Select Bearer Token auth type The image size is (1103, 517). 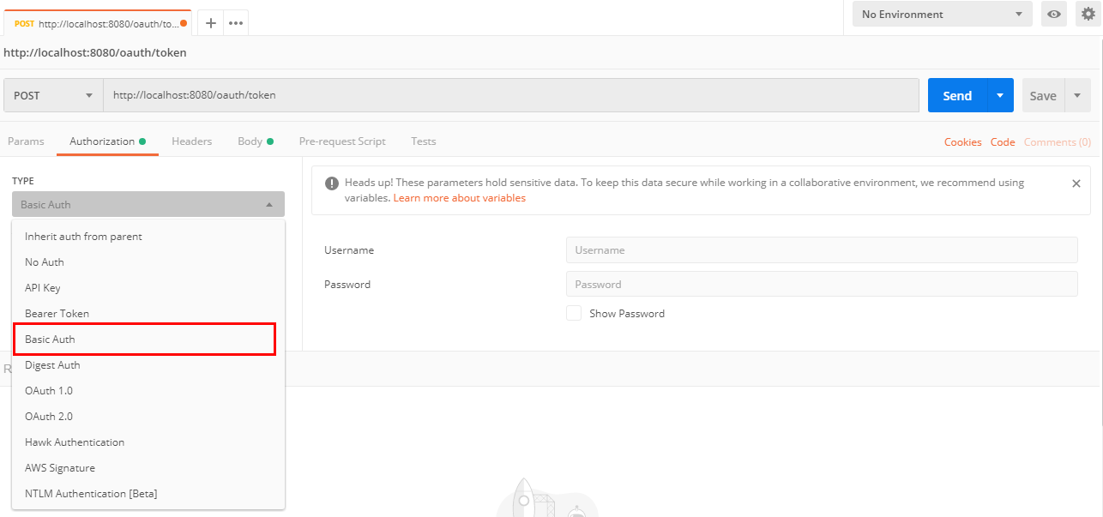[x=148, y=313]
